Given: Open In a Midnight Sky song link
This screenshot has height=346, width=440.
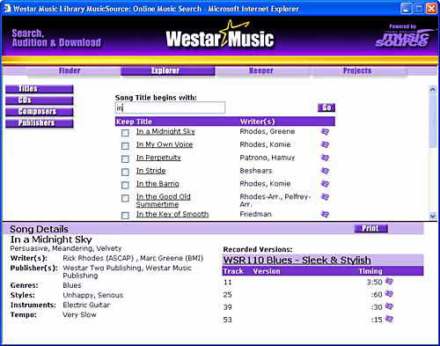Looking at the screenshot, I should (x=165, y=131).
